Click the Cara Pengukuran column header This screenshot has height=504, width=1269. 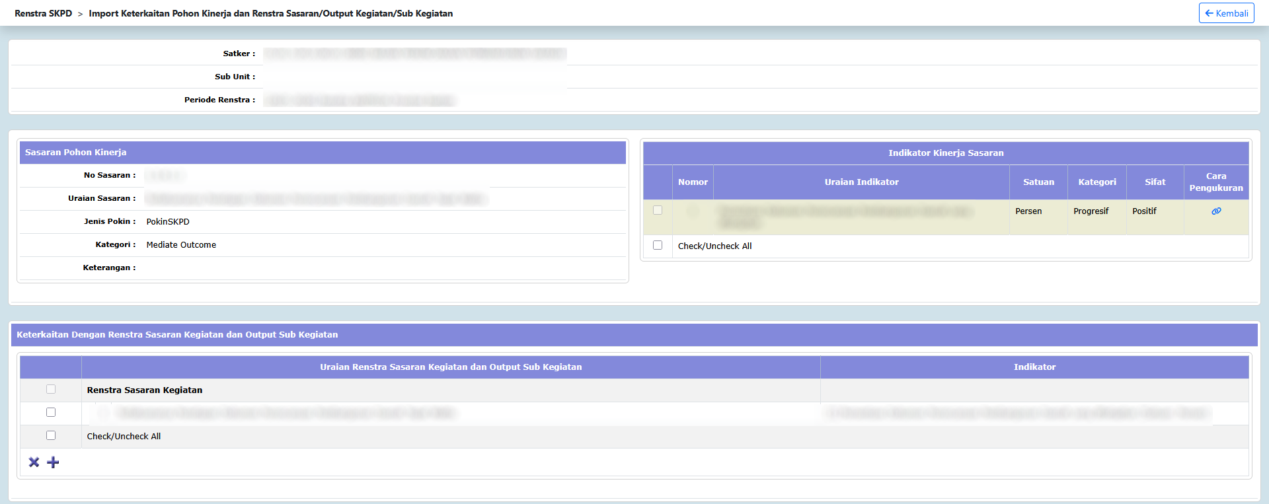pos(1215,182)
